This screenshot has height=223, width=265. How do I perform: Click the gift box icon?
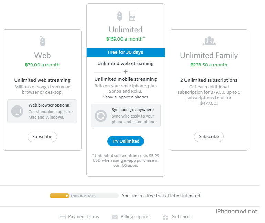pos(166,217)
